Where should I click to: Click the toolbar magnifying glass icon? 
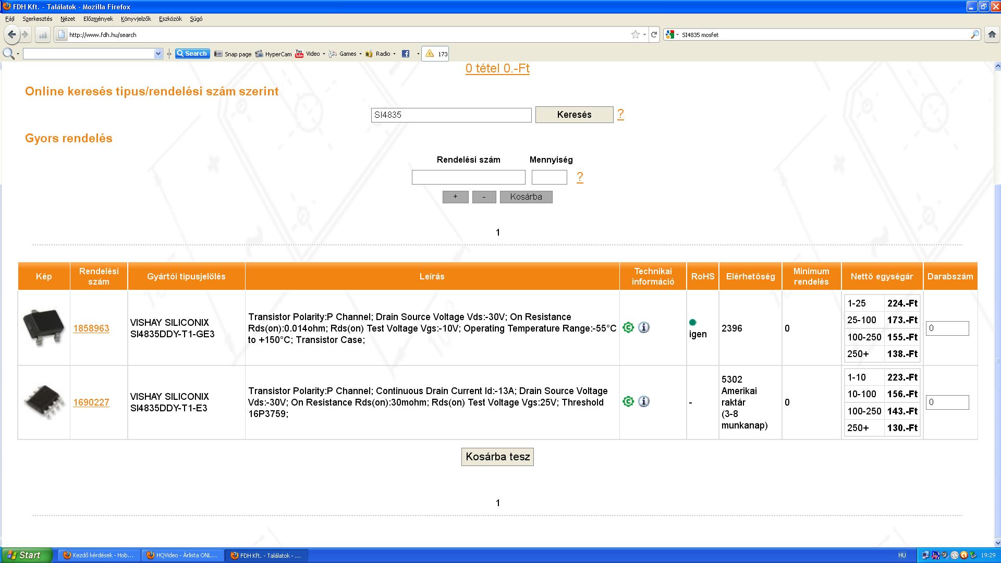[8, 54]
